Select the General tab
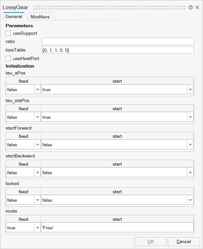Screen dimensions: 203x249 pos(14,17)
